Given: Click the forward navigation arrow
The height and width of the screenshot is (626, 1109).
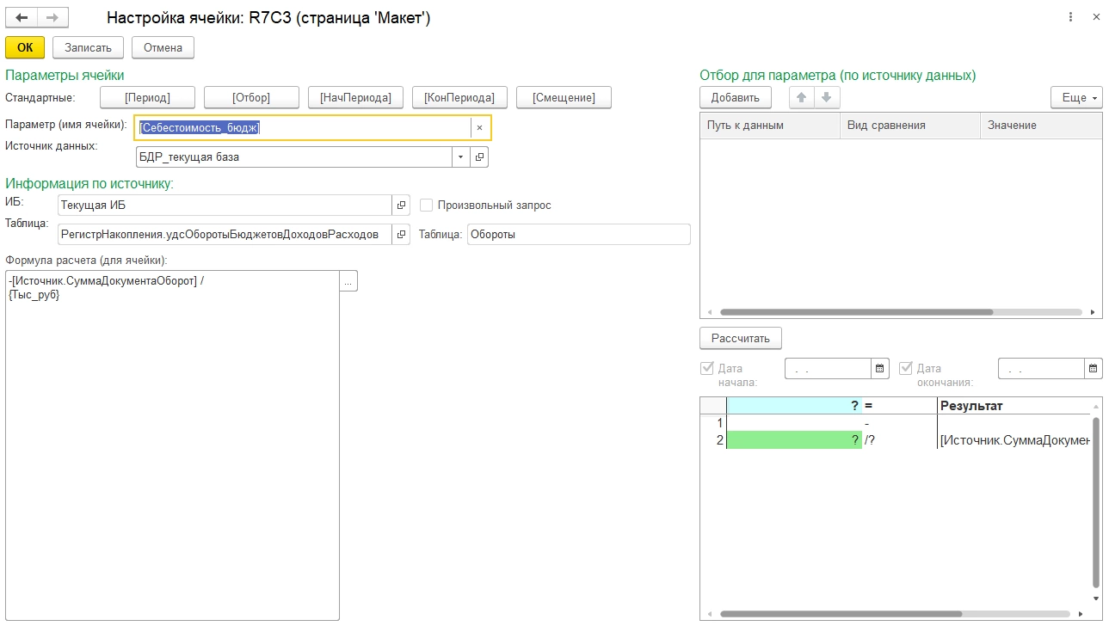Looking at the screenshot, I should click(x=52, y=17).
